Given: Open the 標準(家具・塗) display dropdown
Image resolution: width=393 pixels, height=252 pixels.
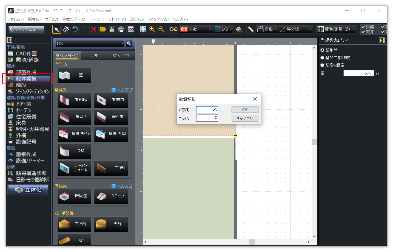Looking at the screenshot, I should pos(354,29).
